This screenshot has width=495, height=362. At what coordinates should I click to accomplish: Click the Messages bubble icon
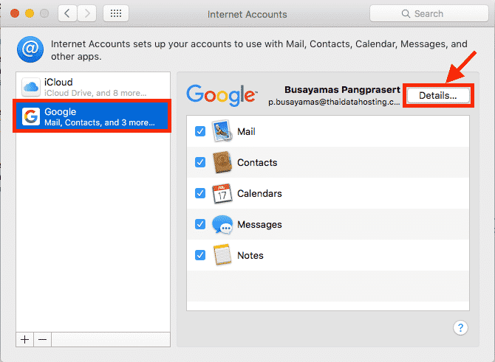point(222,224)
